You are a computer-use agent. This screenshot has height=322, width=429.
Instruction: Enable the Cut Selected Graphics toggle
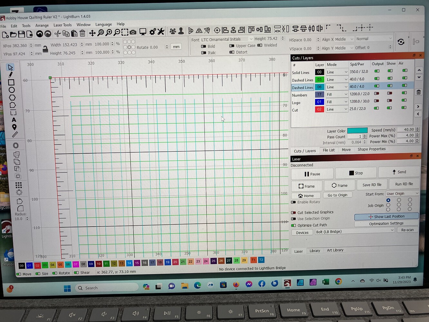[293, 212]
